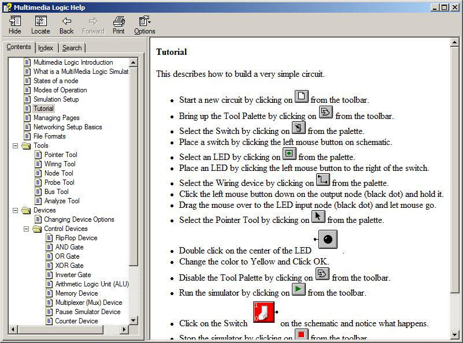This screenshot has width=463, height=343.
Task: Click the Locate toolbar button
Action: pos(40,25)
